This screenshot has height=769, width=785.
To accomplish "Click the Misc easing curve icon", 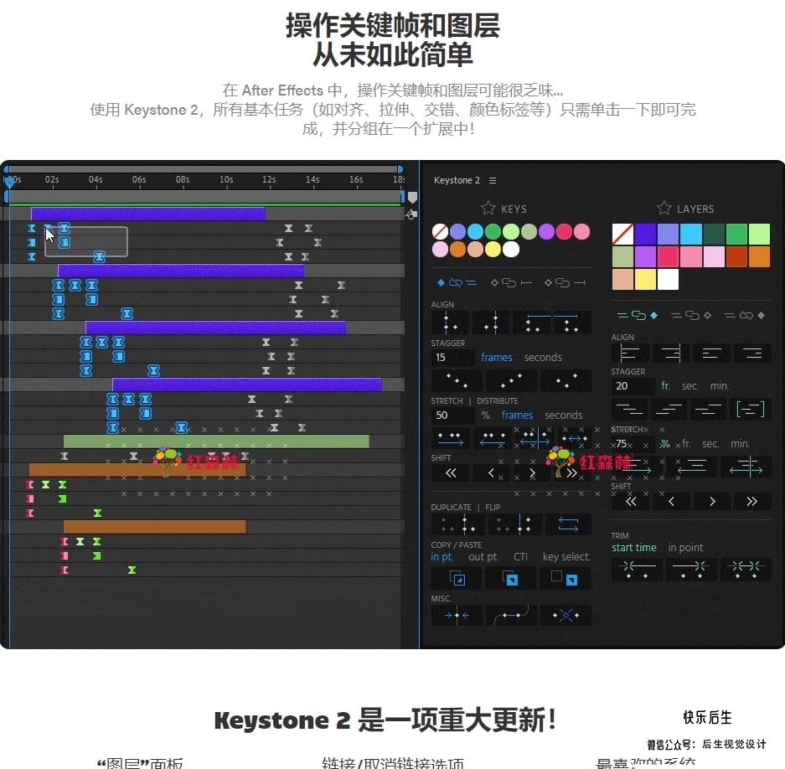I will tap(511, 615).
